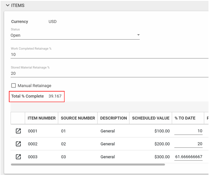Image resolution: width=209 pixels, height=175 pixels.
Task: Focus the Work Completed Retainage % field
Action: click(109, 55)
